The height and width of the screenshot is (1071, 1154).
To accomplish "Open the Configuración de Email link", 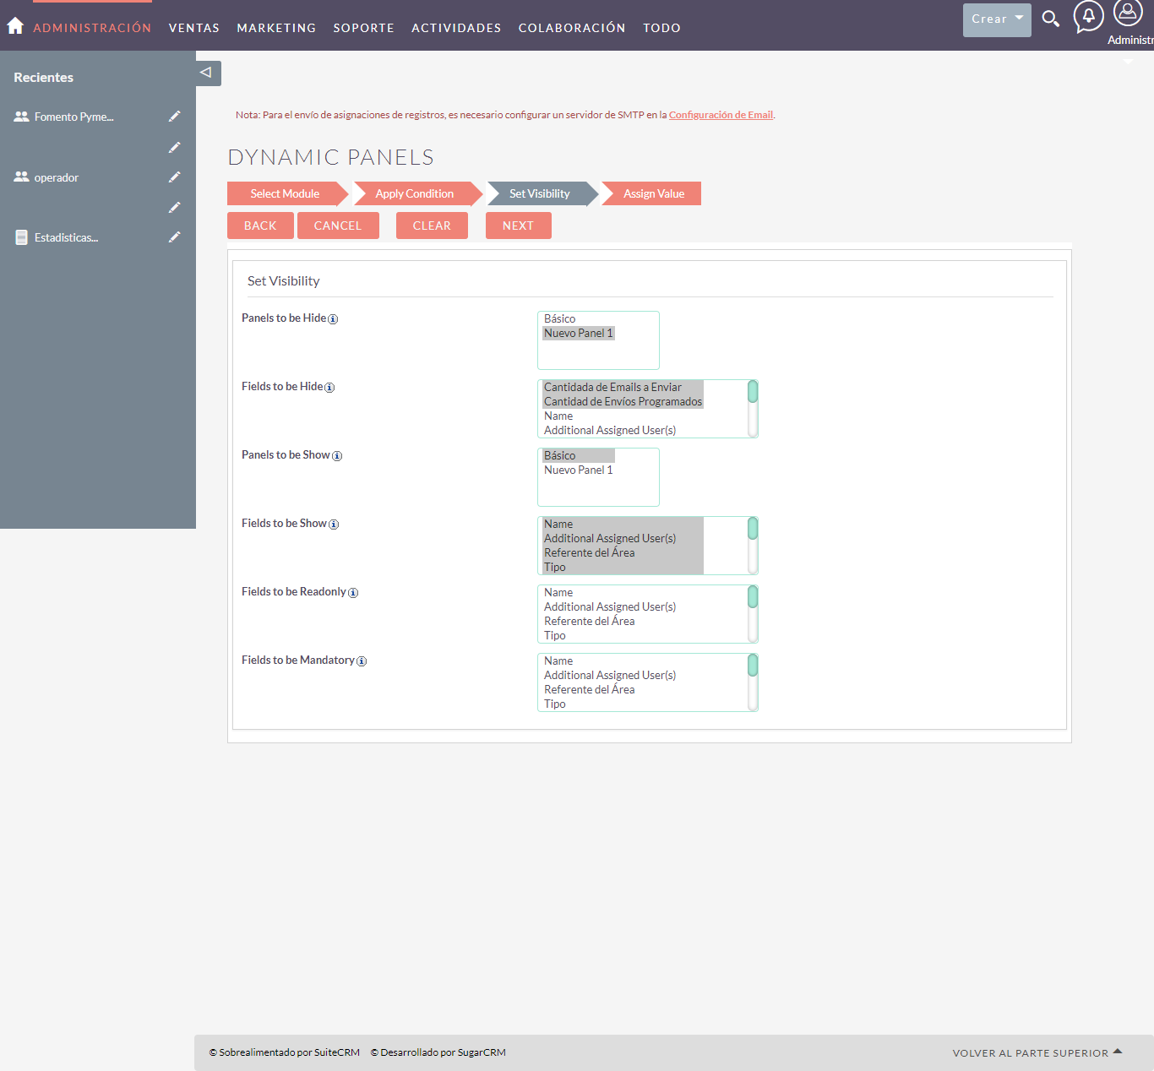I will (x=721, y=115).
